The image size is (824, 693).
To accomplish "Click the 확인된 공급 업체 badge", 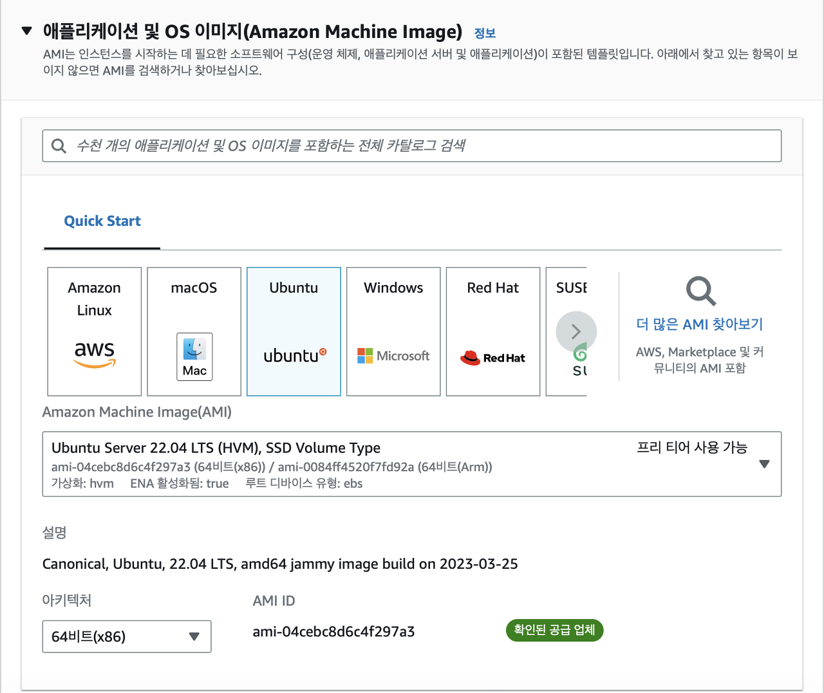I will pyautogui.click(x=554, y=630).
